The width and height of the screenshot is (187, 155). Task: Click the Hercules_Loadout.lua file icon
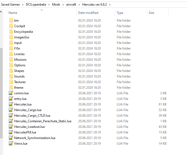pos(11,127)
